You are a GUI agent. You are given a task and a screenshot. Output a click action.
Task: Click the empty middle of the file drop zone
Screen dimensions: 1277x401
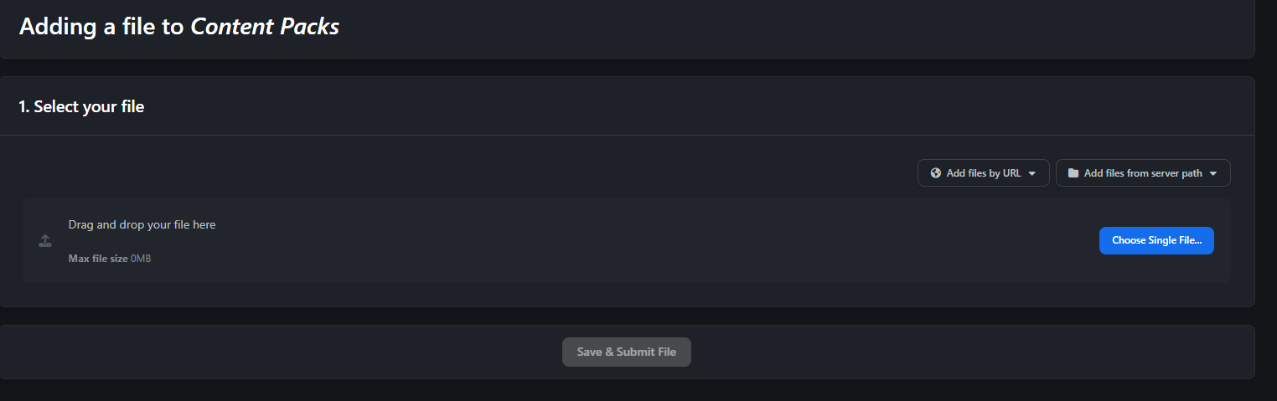pyautogui.click(x=627, y=241)
